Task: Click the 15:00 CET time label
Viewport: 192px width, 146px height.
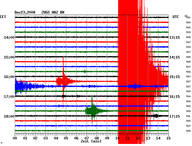Action: click(9, 57)
